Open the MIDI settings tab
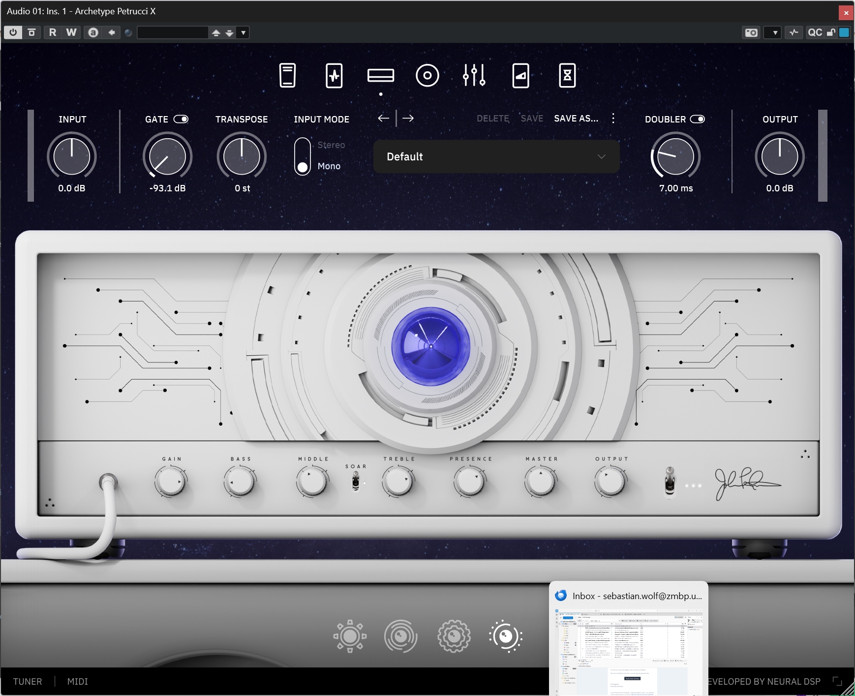Image resolution: width=855 pixels, height=696 pixels. (x=77, y=681)
